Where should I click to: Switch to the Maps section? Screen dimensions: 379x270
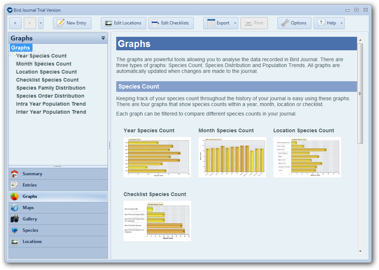58,208
